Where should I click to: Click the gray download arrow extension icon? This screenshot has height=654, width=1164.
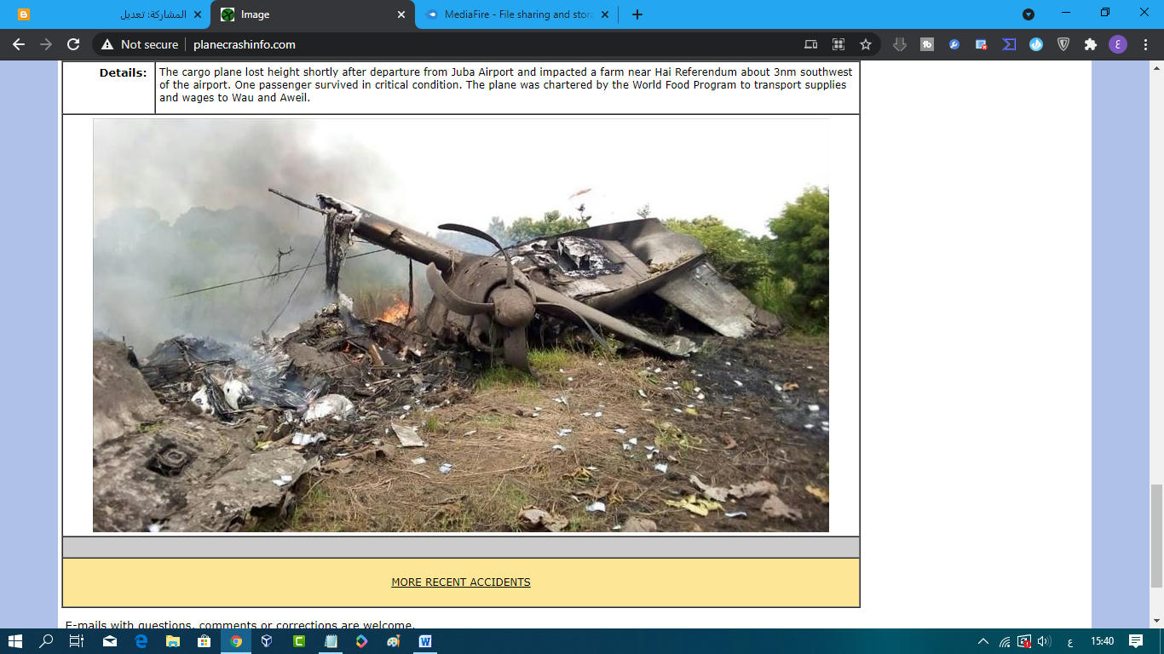pos(899,44)
